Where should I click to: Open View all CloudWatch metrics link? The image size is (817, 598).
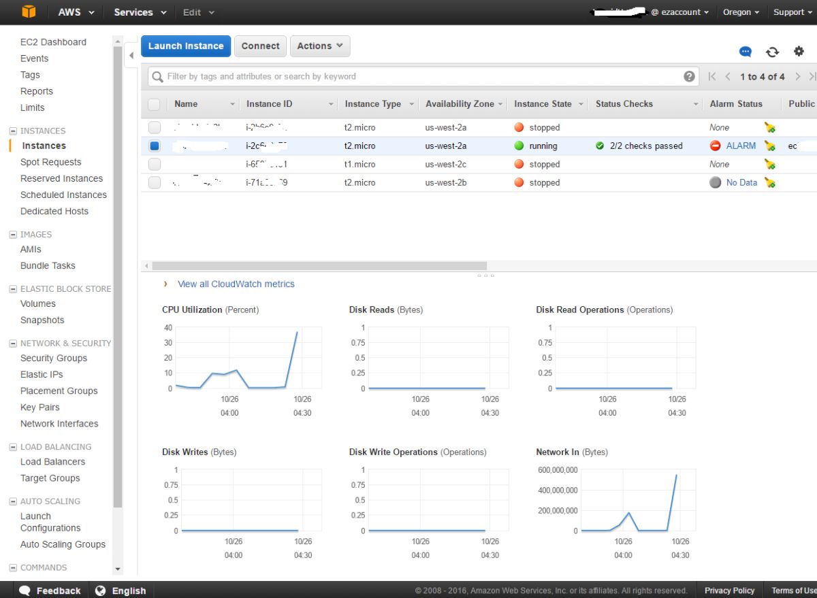point(236,284)
